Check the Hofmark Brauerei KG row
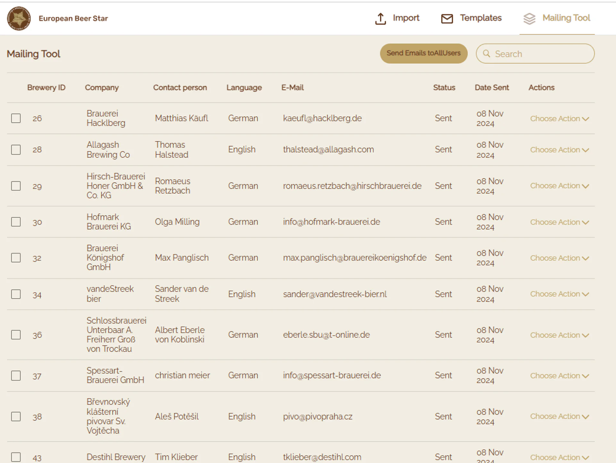Screen dimensions: 616x463 click(16, 222)
